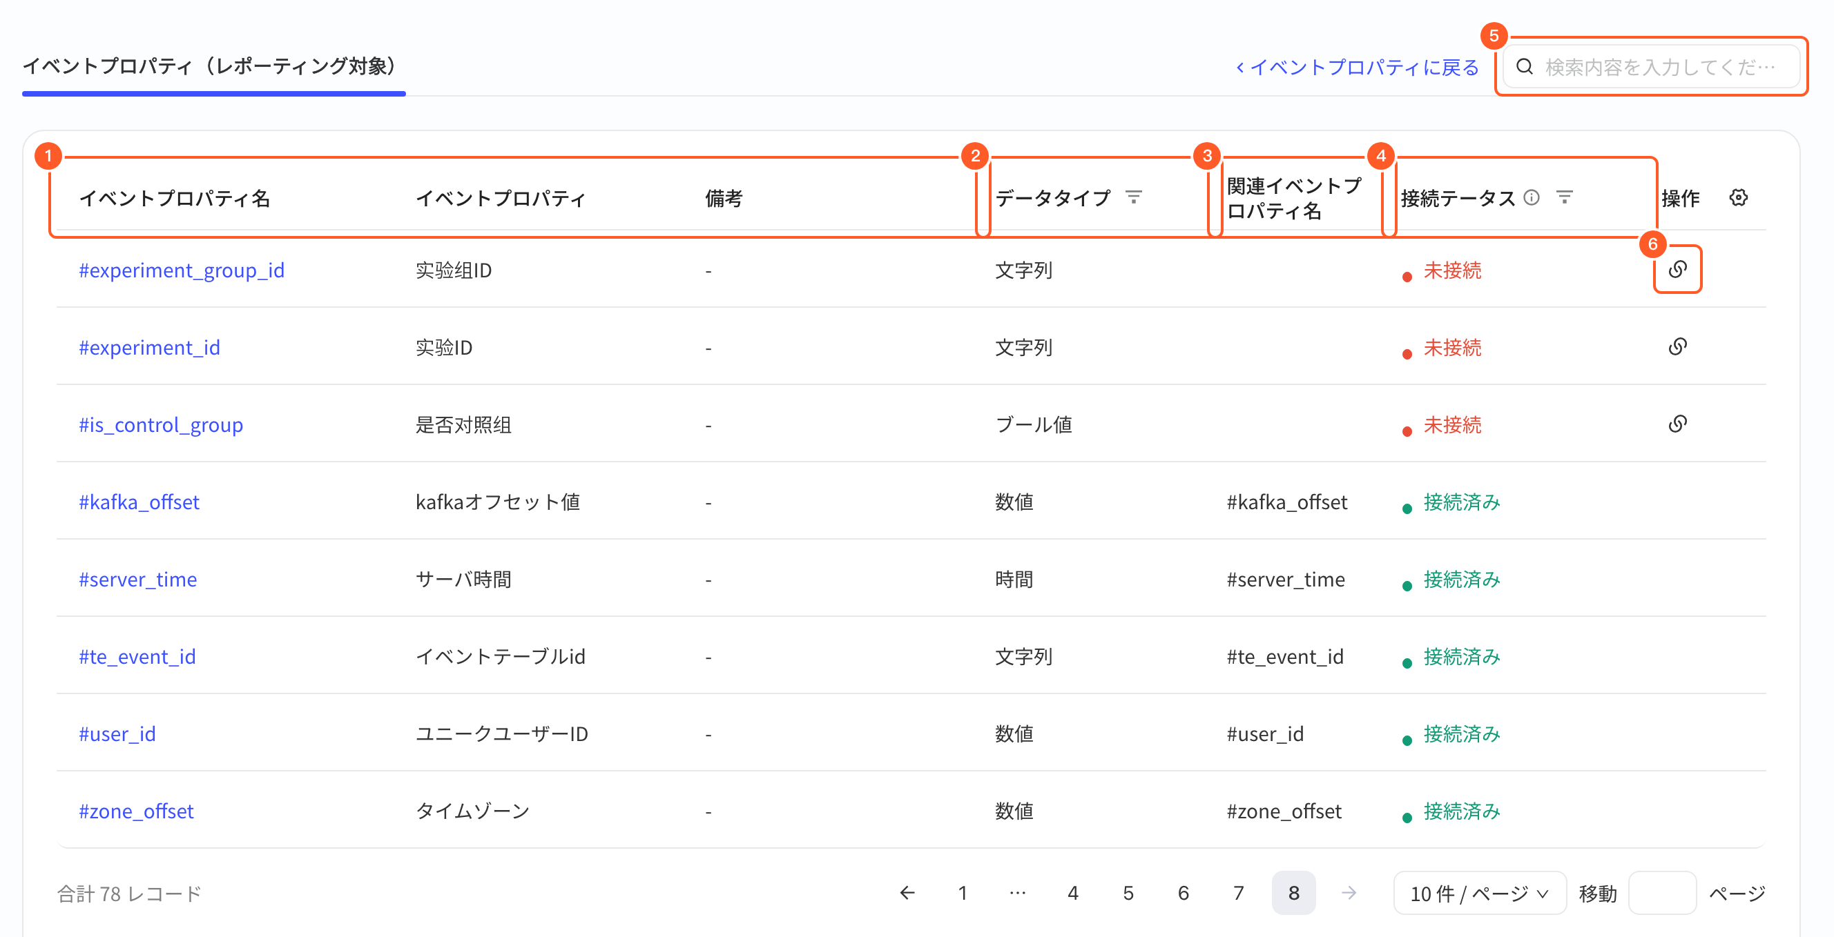Open the データタイプ column filter
Image resolution: width=1834 pixels, height=937 pixels.
coord(1133,197)
